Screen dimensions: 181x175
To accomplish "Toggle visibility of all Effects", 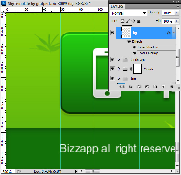I will pyautogui.click(x=129, y=41).
